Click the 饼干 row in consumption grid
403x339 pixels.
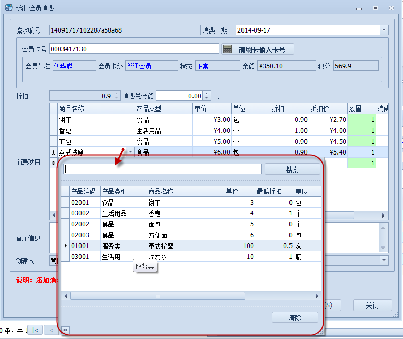click(218, 119)
